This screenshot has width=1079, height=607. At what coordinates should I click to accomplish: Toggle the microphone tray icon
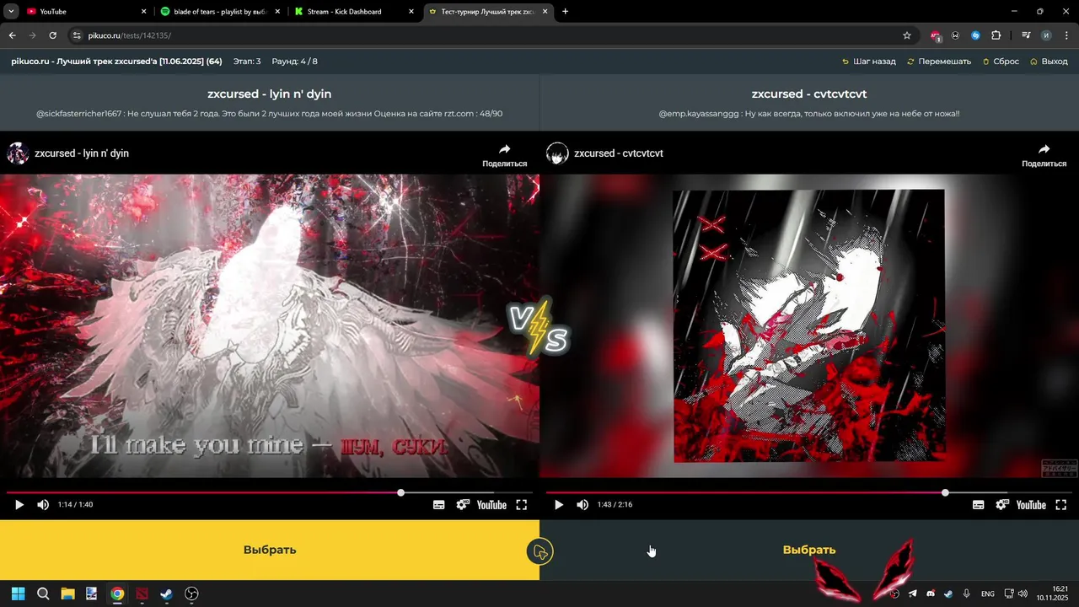pos(967,594)
